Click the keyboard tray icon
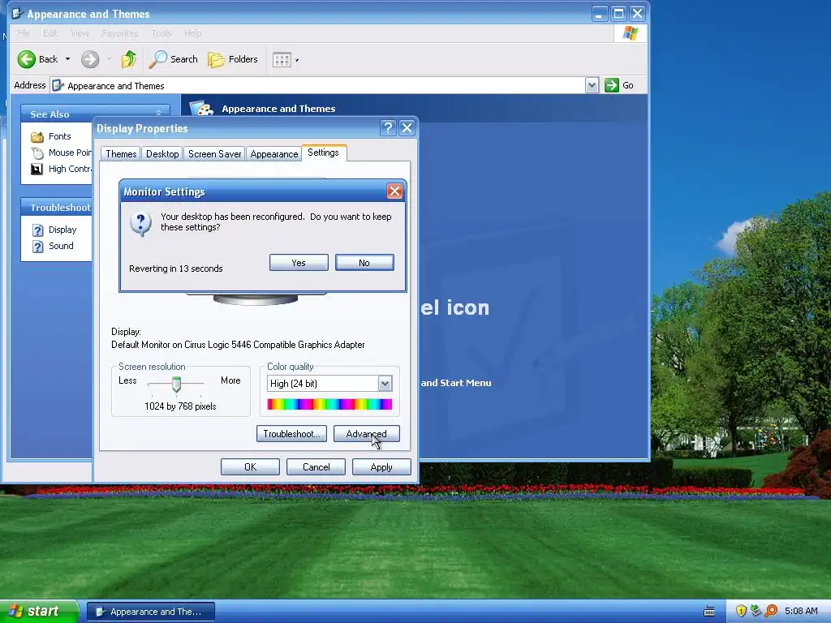 pyautogui.click(x=709, y=612)
